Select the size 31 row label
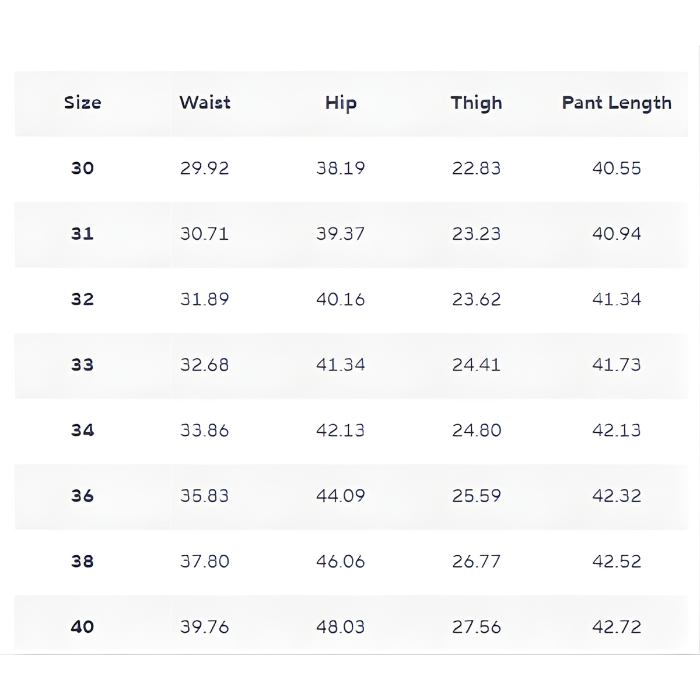This screenshot has height=700, width=700. click(82, 234)
